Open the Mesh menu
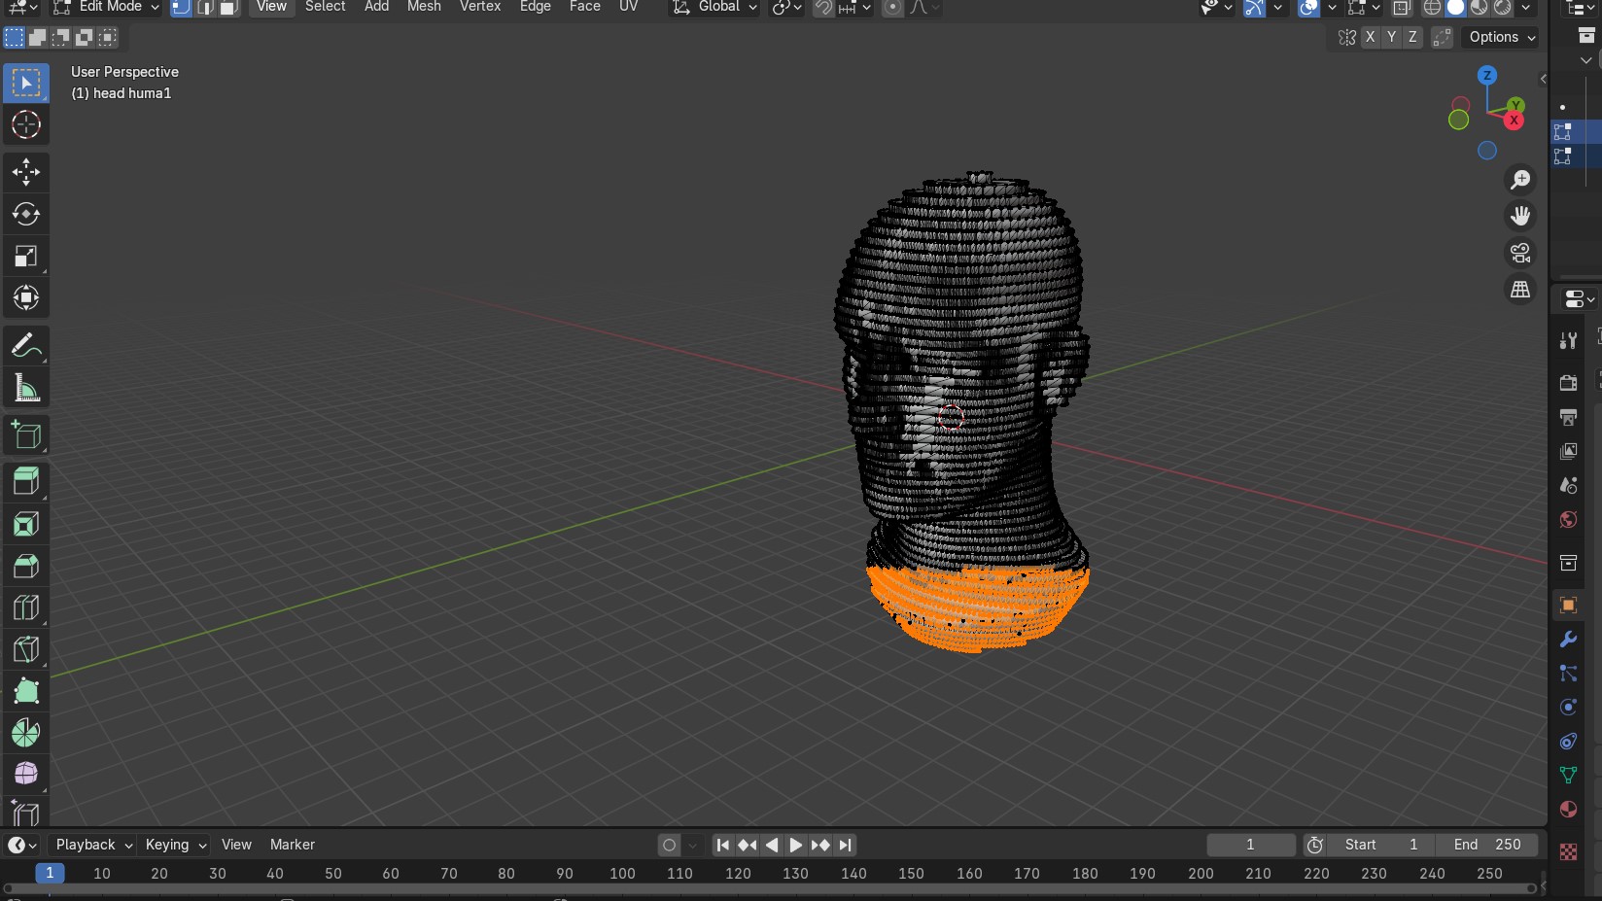Viewport: 1602px width, 901px height. tap(424, 7)
